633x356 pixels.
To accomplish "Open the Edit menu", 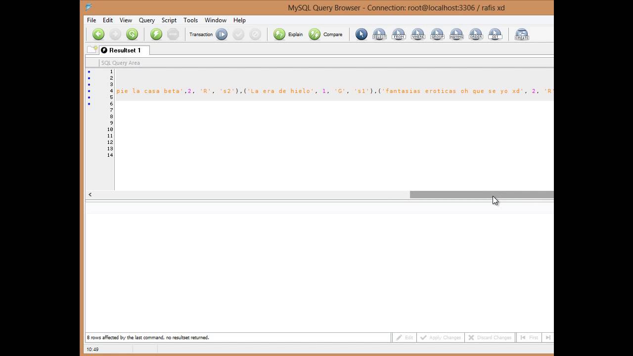I will tap(108, 20).
